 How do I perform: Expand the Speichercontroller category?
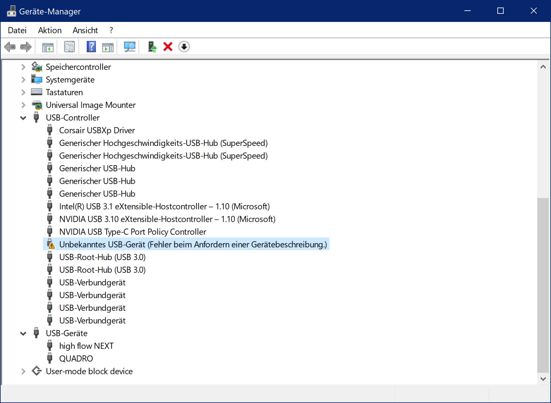click(x=23, y=67)
